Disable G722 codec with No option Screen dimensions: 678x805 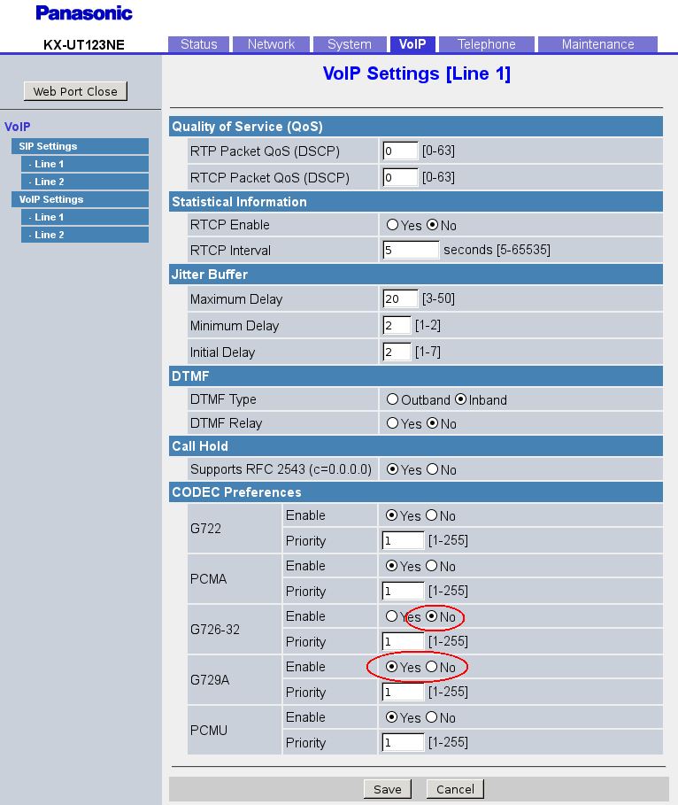(433, 515)
